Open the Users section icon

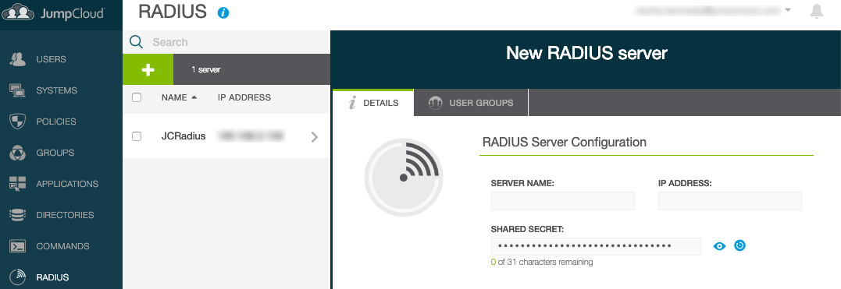pyautogui.click(x=18, y=59)
